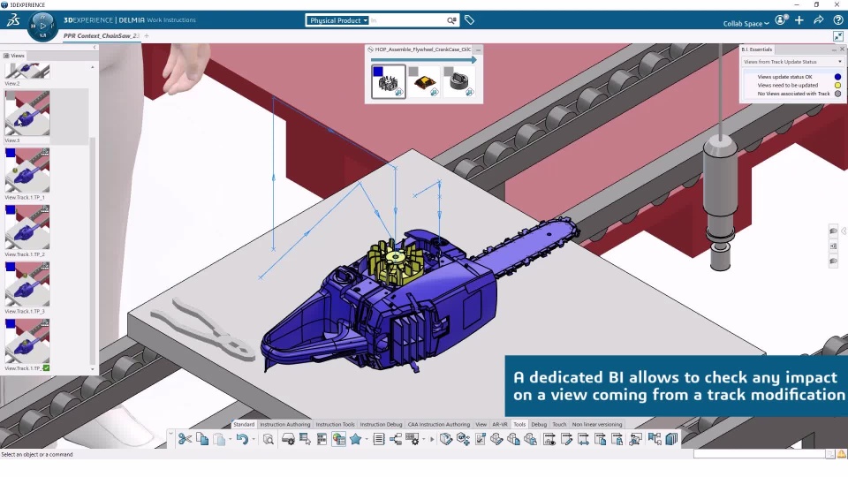848x477 pixels.
Task: Select the View.Track.1.TP_2 thumbnail
Action: (x=27, y=227)
